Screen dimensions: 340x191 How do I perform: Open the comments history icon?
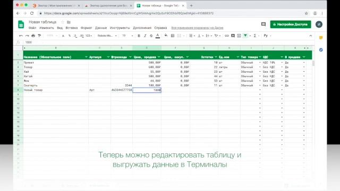(263, 24)
